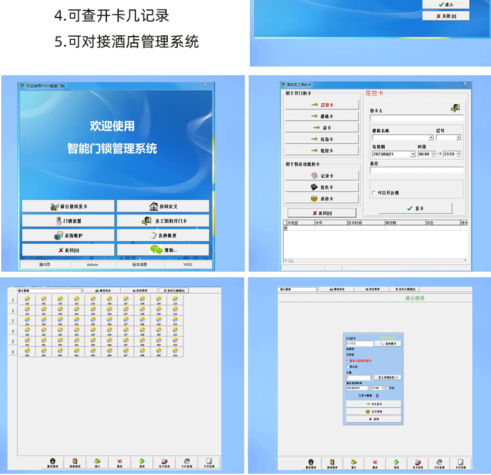
Task: Click the smiley-face button in the check-in dialog
Action: click(x=374, y=412)
